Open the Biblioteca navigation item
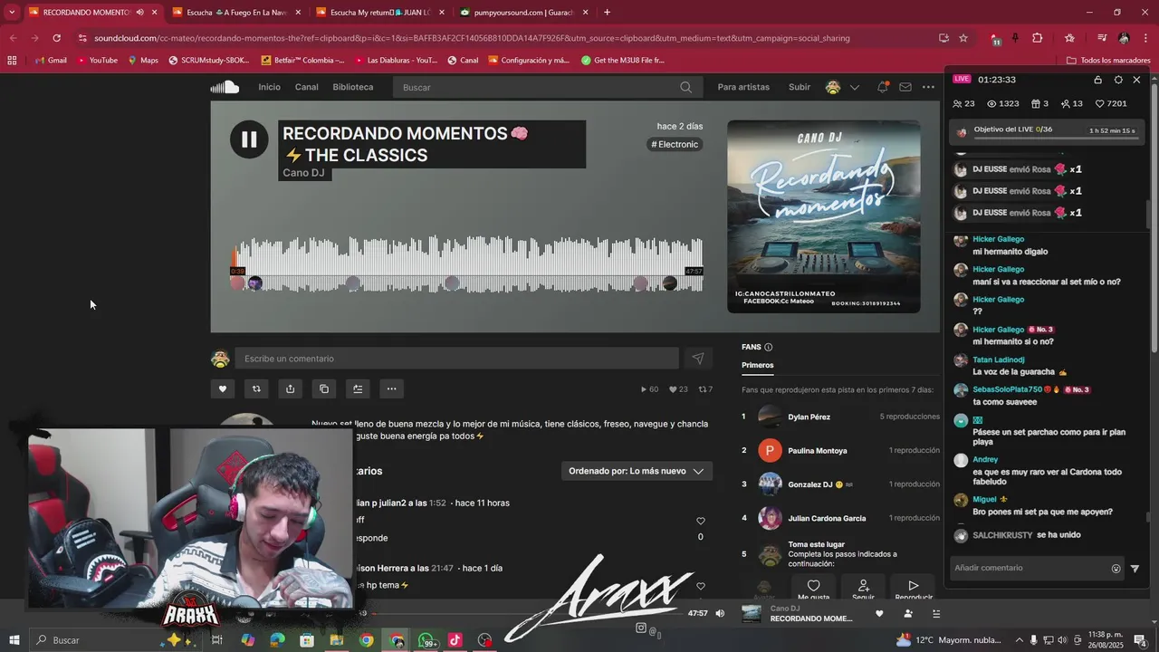This screenshot has height=652, width=1159. (353, 87)
